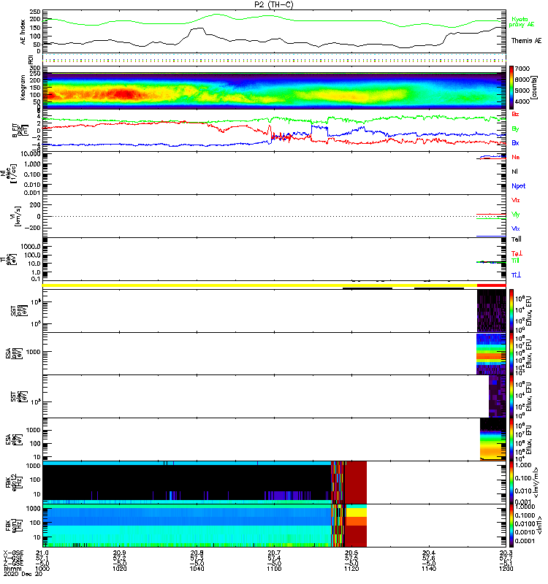Click the X-GSE value 21.0
The width and height of the screenshot is (548, 584).
point(42,553)
